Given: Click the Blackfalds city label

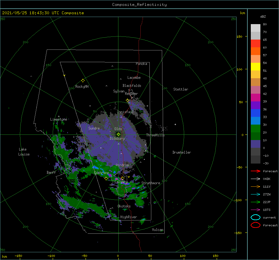Looking at the screenshot, I should [x=132, y=86].
